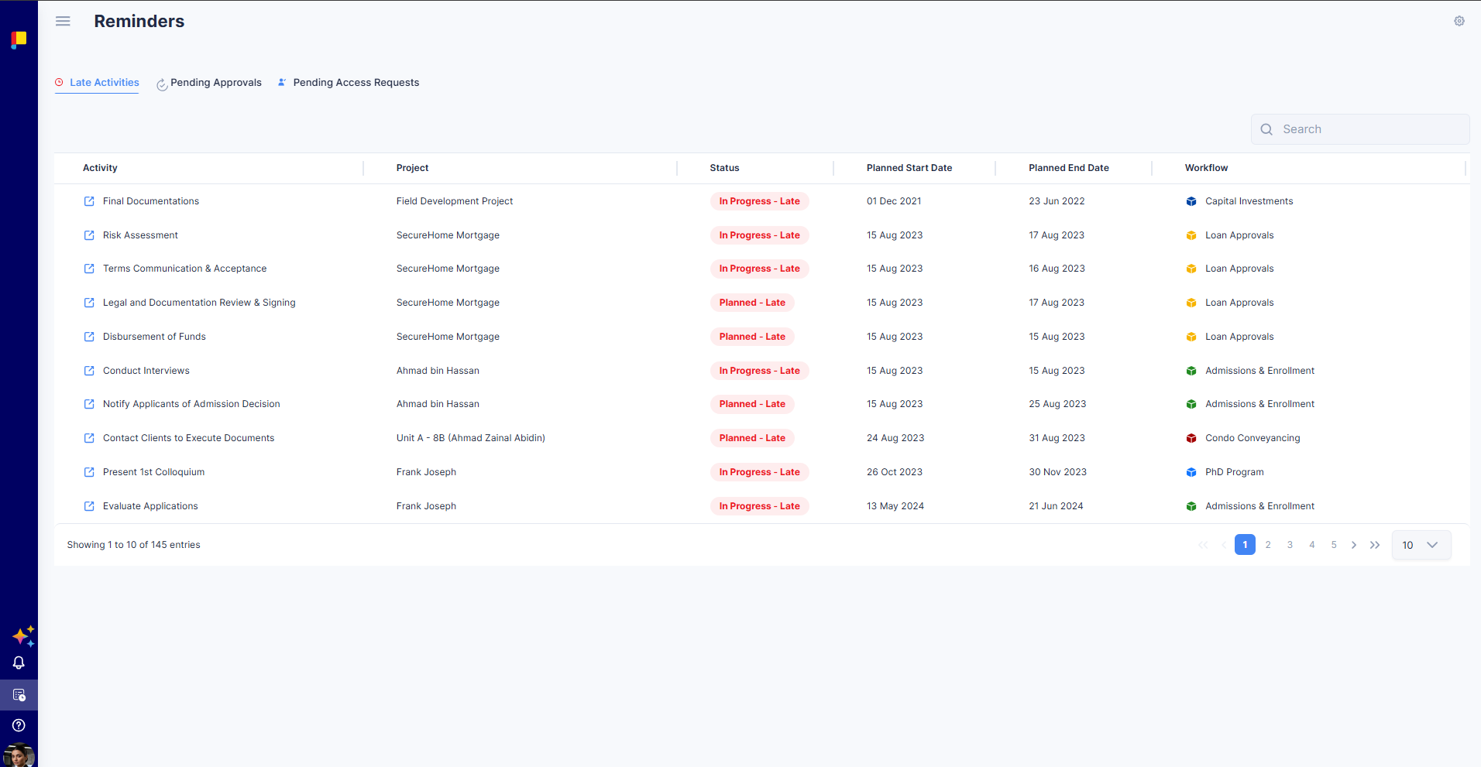Open settings gear at top right
The width and height of the screenshot is (1481, 767).
[x=1459, y=22]
